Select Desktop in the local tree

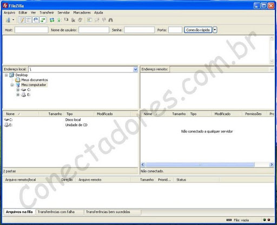(22, 75)
